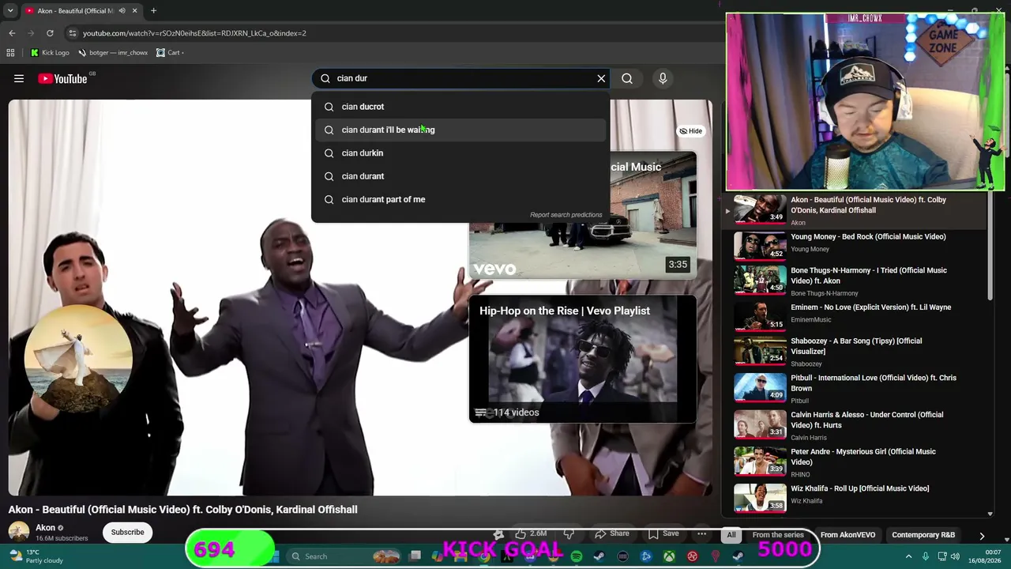Go back with the browser back arrow
The height and width of the screenshot is (569, 1011).
pos(12,33)
